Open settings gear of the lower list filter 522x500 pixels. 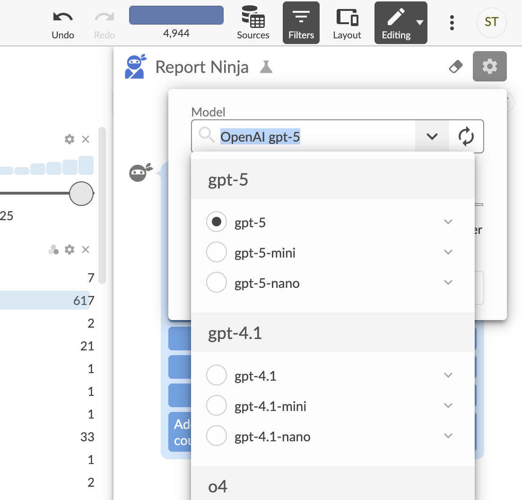[69, 250]
